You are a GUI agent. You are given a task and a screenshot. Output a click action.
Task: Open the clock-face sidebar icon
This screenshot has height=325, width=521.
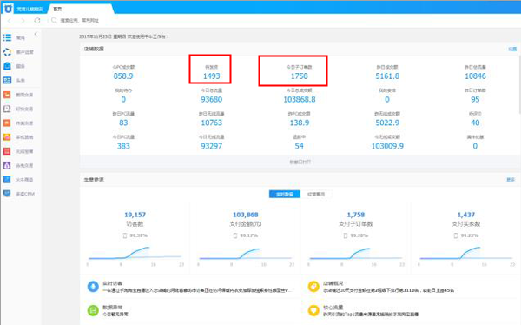click(x=7, y=109)
